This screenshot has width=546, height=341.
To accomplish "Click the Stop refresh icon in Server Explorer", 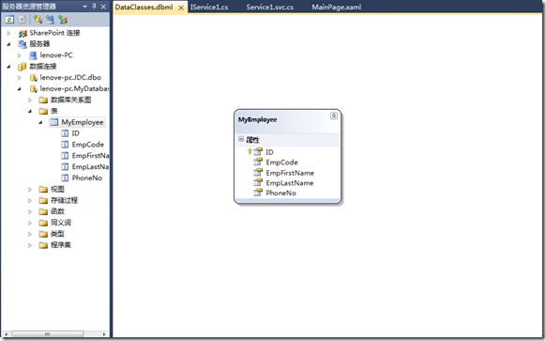I will click(23, 20).
